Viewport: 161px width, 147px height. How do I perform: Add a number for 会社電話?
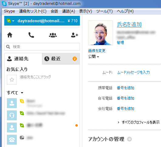point(125,109)
